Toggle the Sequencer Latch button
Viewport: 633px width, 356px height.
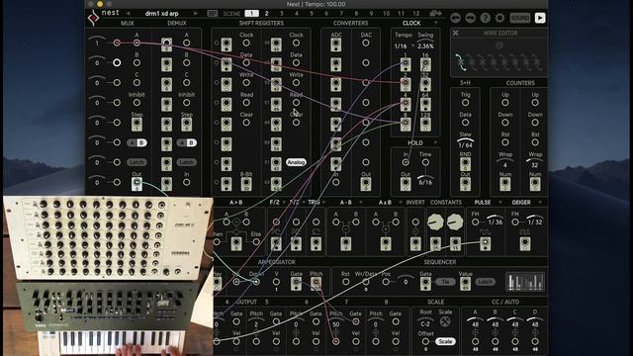click(485, 282)
